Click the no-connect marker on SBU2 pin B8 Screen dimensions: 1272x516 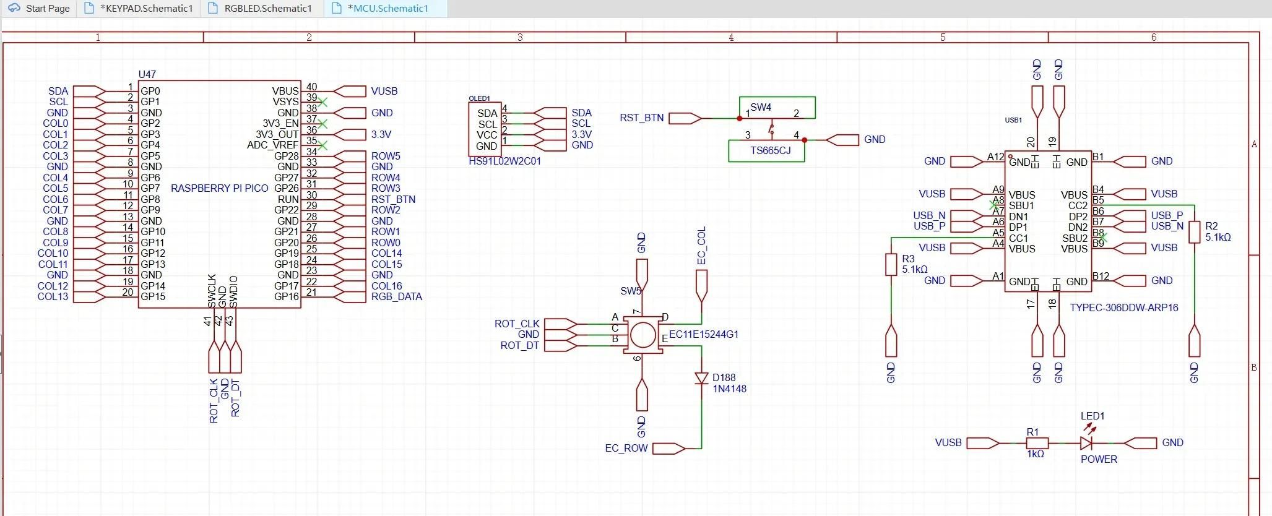[x=1102, y=237]
